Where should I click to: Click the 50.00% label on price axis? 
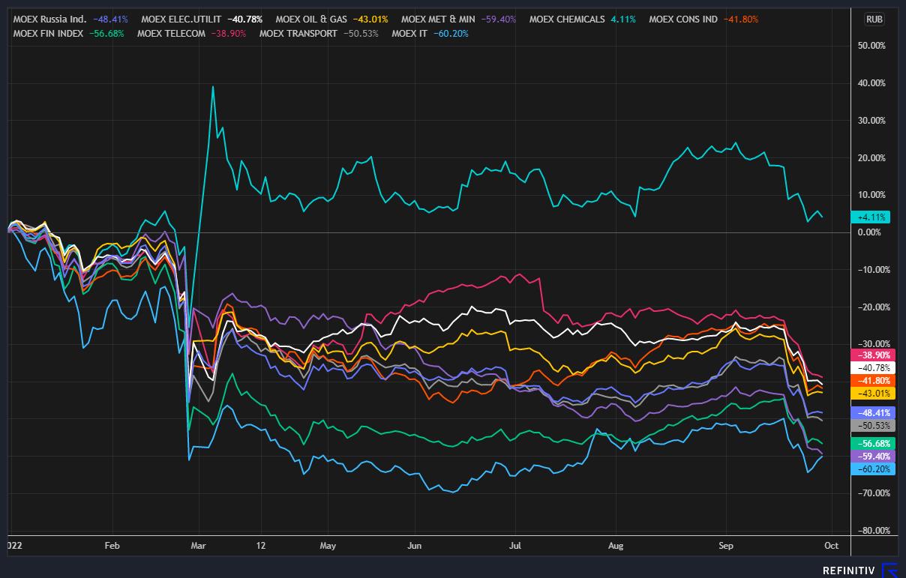pos(871,46)
